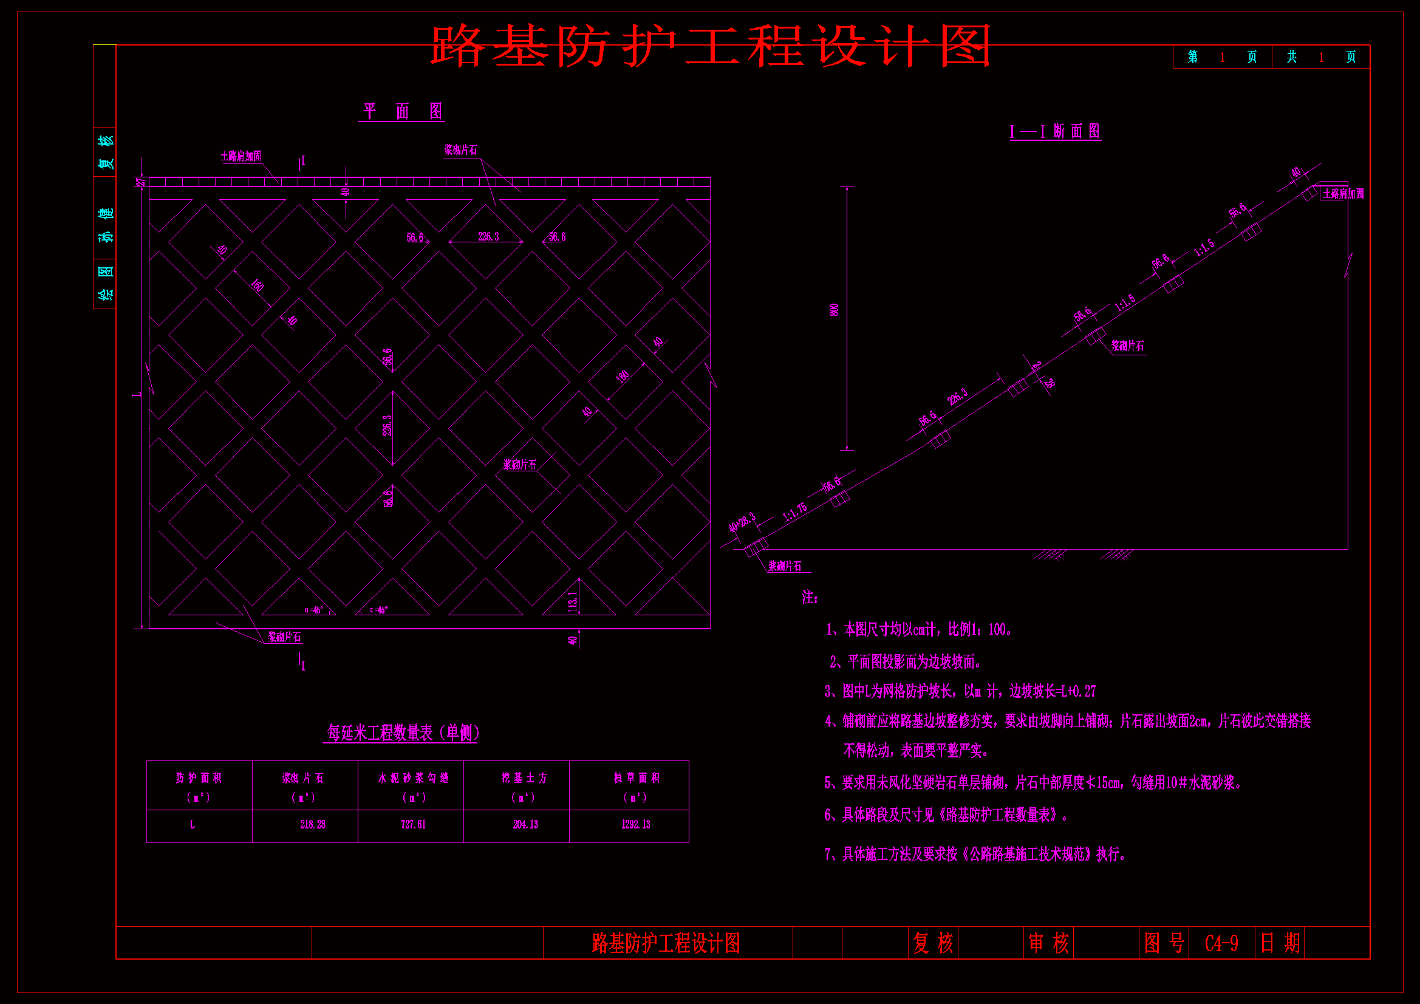1420x1004 pixels.
Task: Click the 日期 title block cell
Action: tap(1279, 943)
